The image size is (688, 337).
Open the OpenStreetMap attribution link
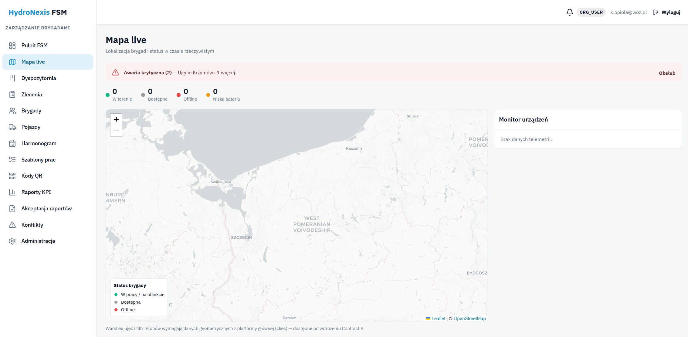point(469,319)
